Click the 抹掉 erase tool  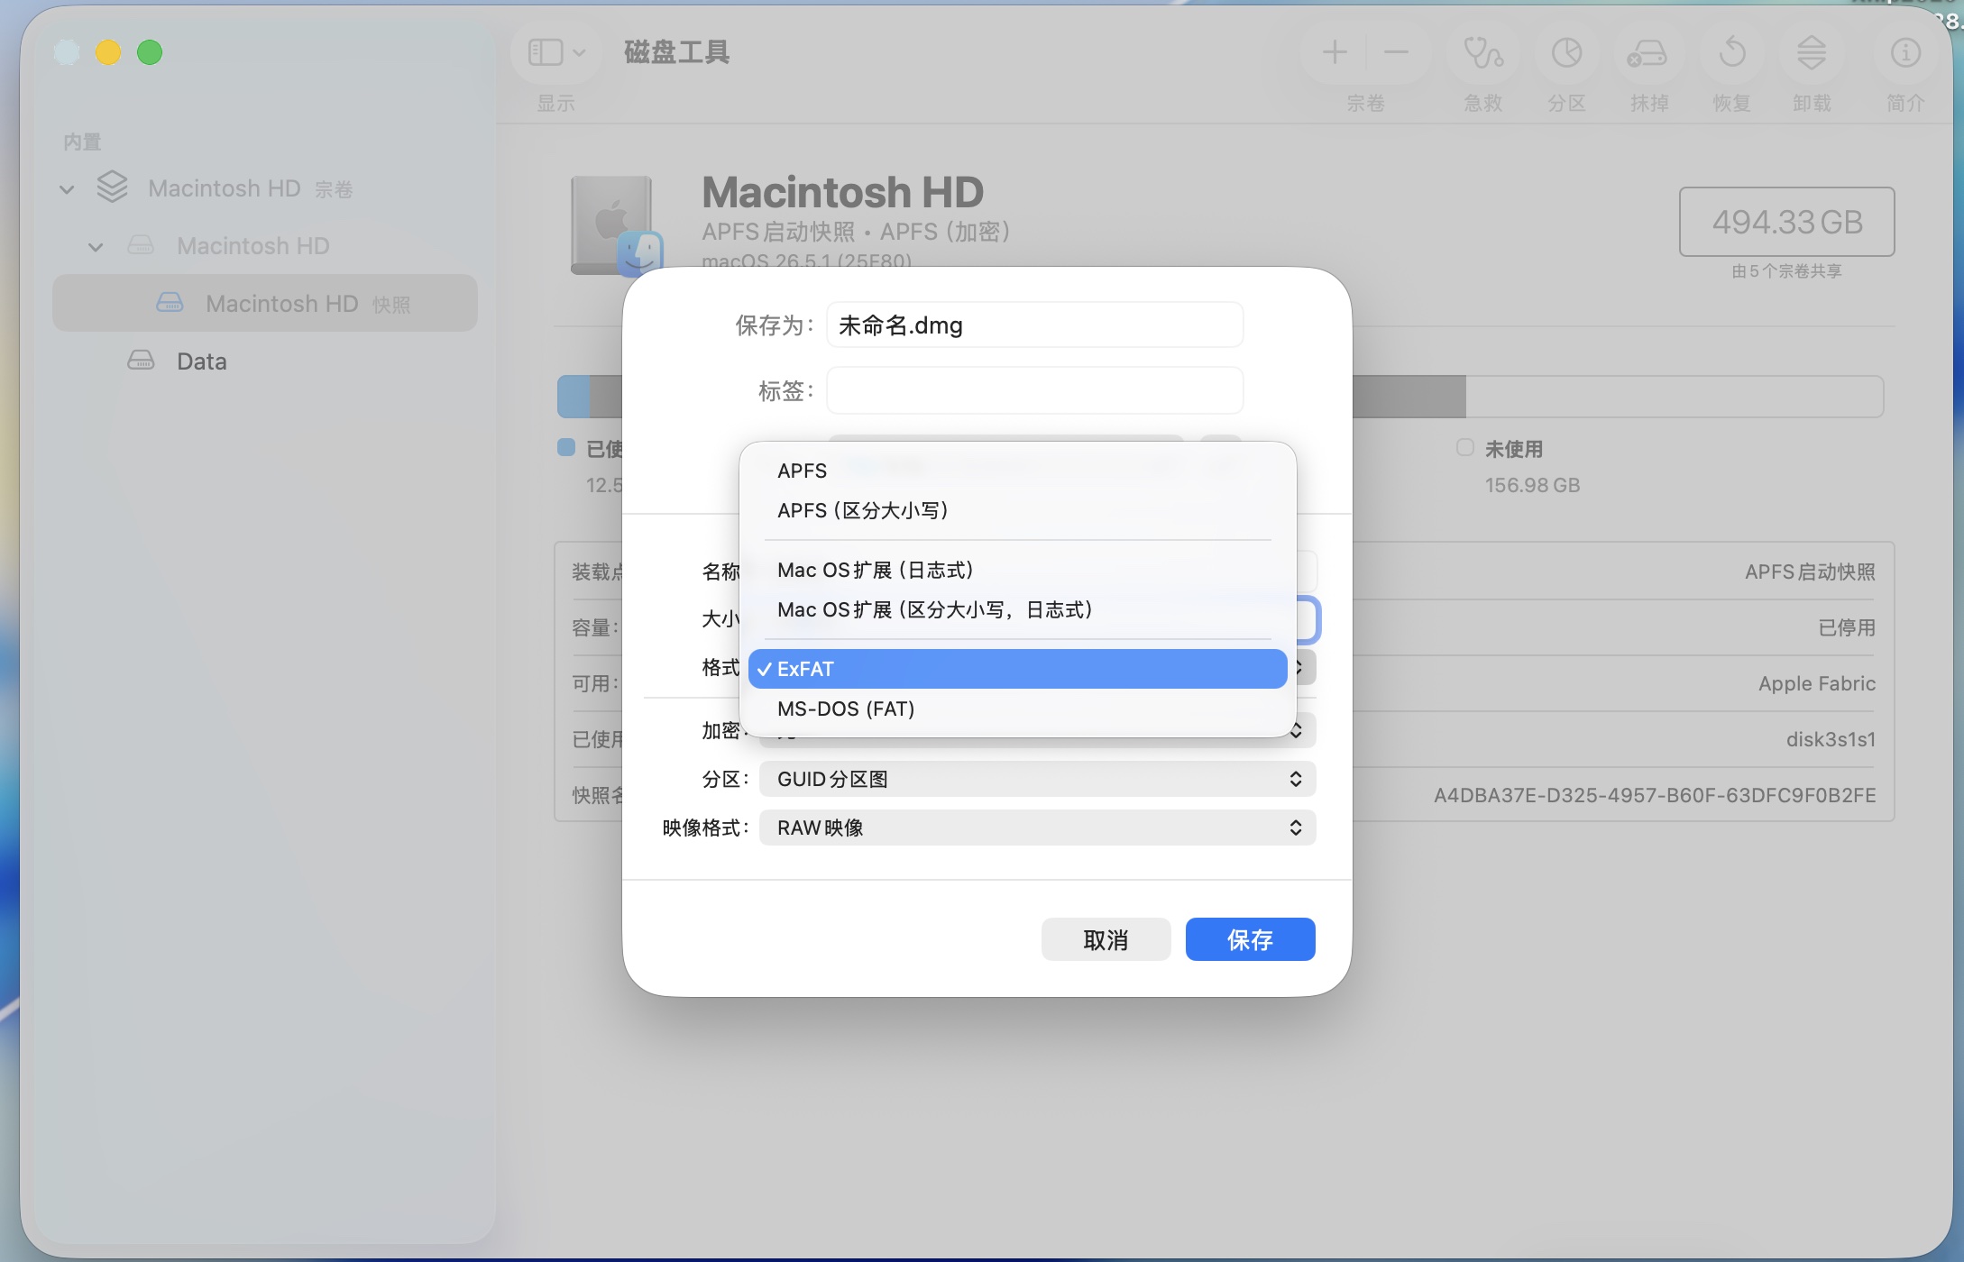click(x=1648, y=52)
